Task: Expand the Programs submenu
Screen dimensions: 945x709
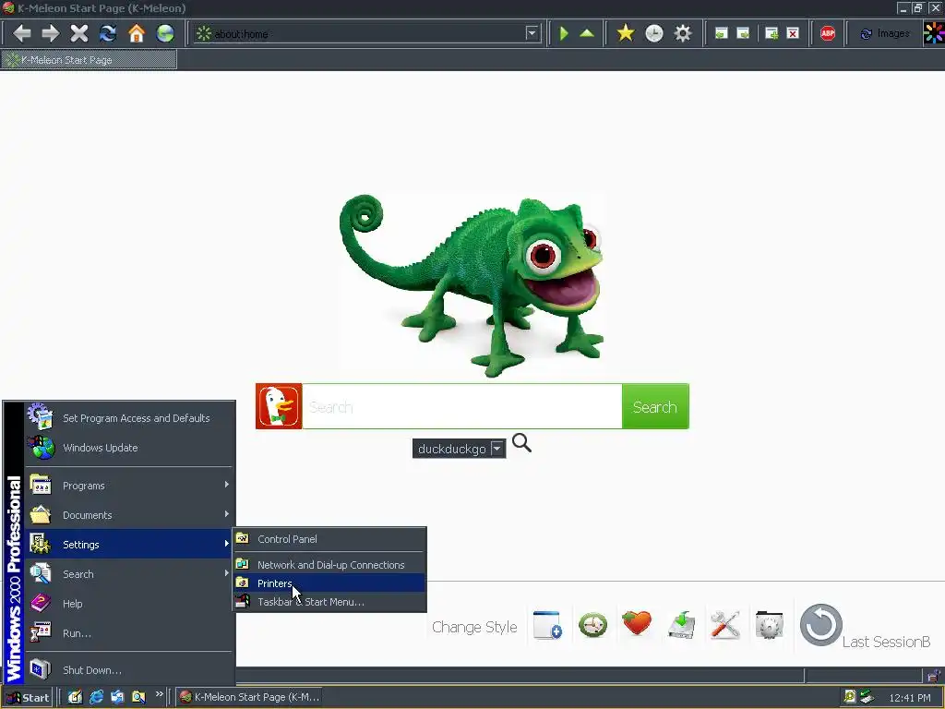Action: 129,486
